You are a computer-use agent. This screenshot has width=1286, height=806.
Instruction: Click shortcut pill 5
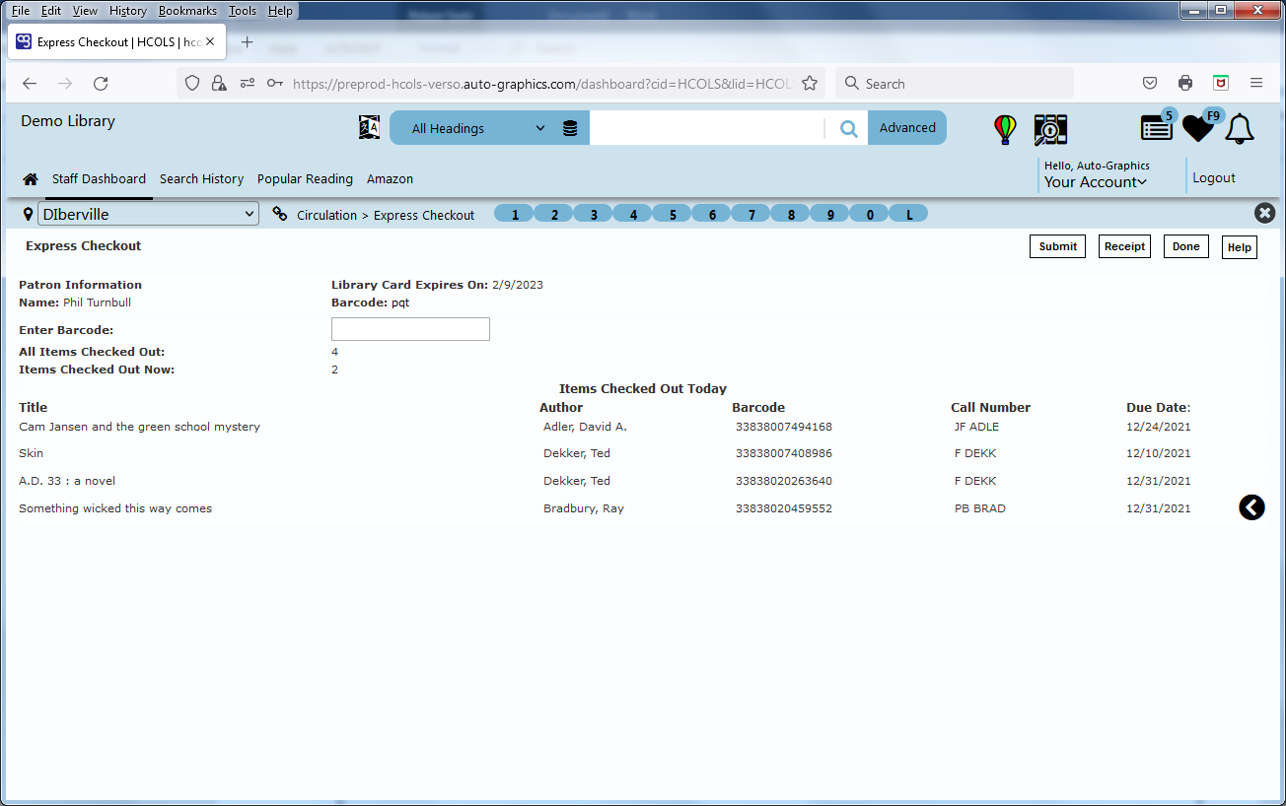point(673,214)
